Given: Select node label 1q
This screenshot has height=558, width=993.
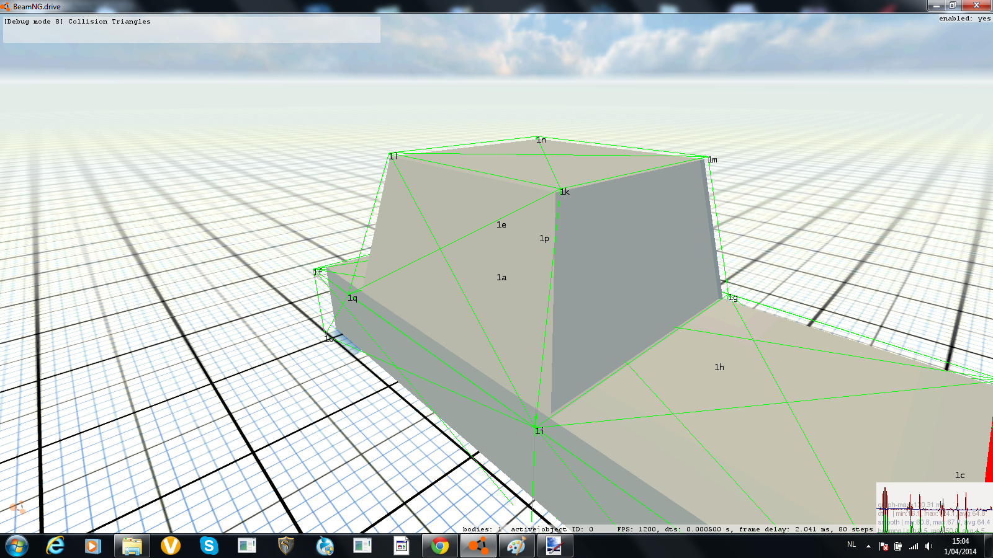Looking at the screenshot, I should [353, 298].
